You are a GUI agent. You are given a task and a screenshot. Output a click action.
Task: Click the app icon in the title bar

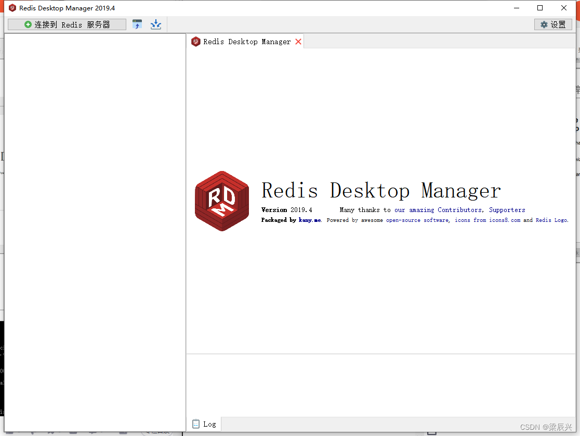pos(12,8)
